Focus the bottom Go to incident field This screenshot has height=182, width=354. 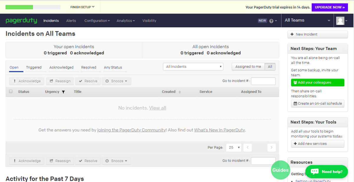point(263,161)
